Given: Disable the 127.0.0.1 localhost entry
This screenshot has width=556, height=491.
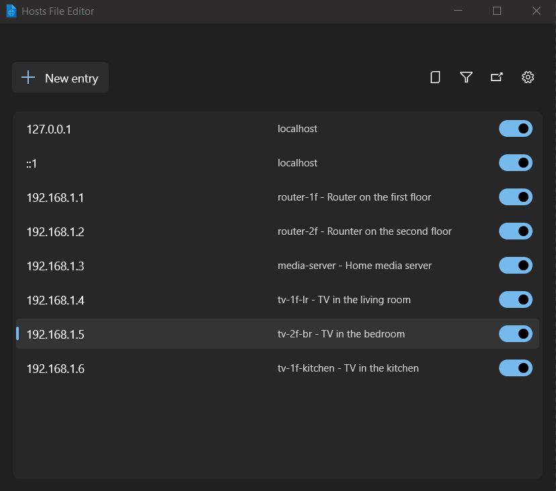Looking at the screenshot, I should [515, 128].
